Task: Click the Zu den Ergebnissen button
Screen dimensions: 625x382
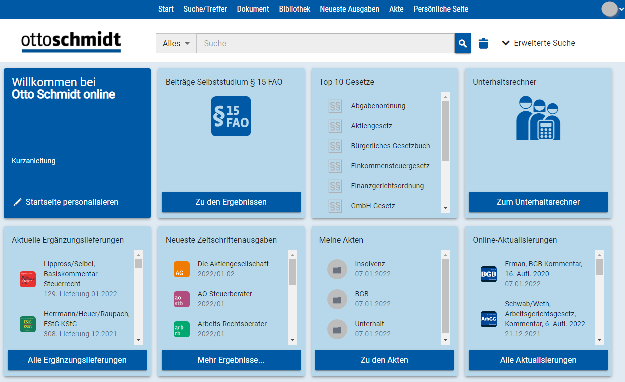Action: click(x=231, y=202)
